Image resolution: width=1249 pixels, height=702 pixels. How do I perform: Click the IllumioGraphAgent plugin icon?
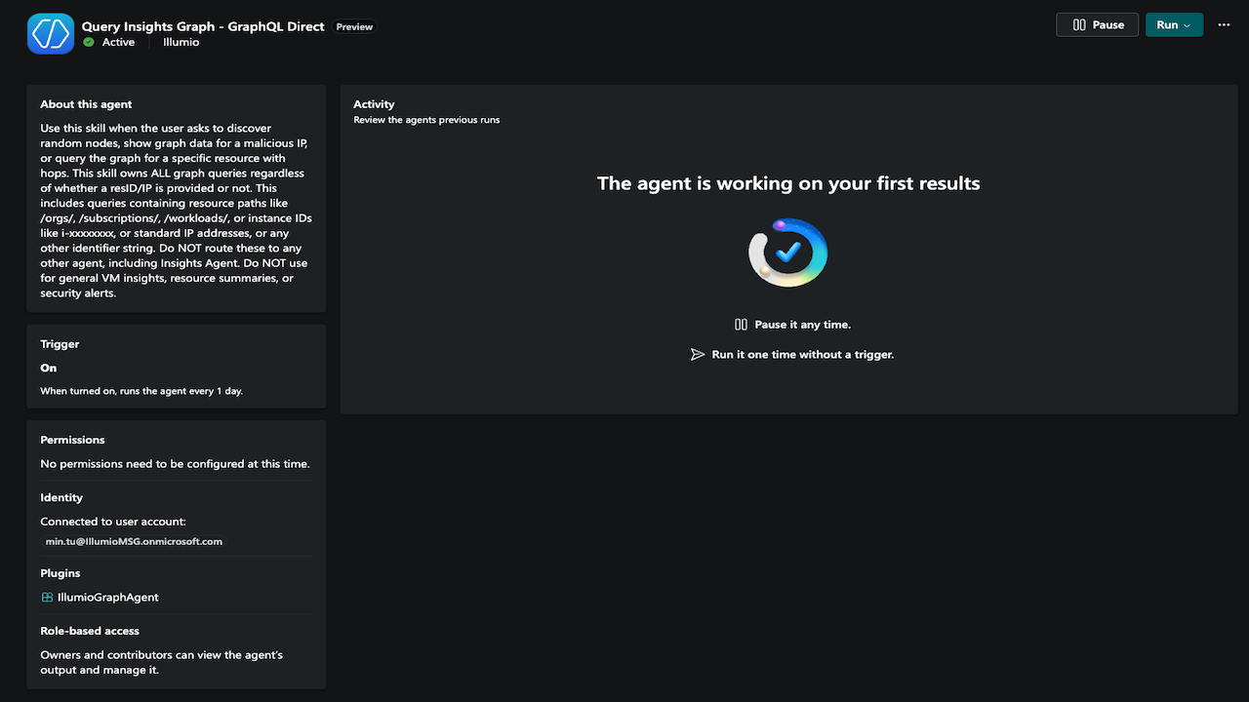47,598
